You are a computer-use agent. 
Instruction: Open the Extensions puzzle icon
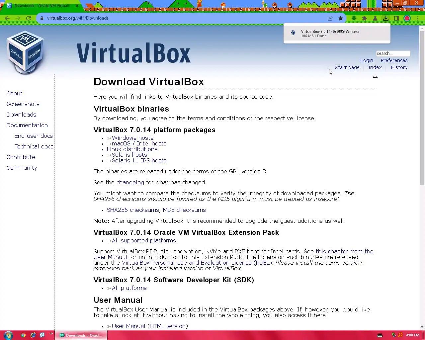(x=365, y=18)
